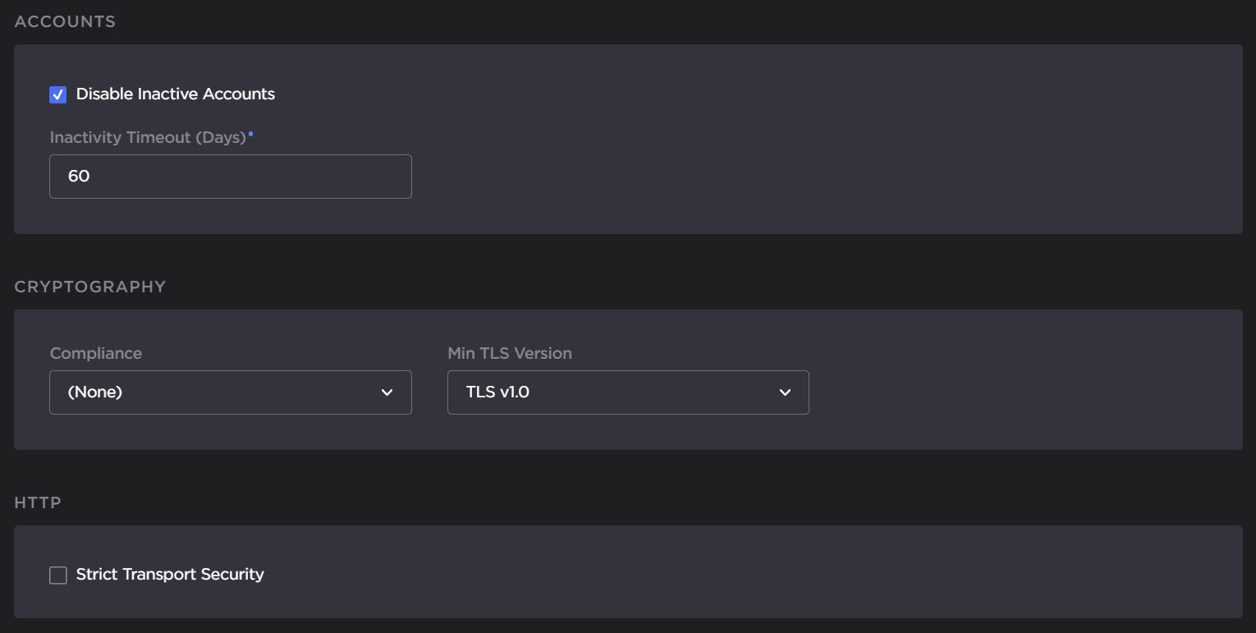Click the Disable Inactive Accounts label text
Screen dimensions: 1256x633
pyautogui.click(x=175, y=94)
